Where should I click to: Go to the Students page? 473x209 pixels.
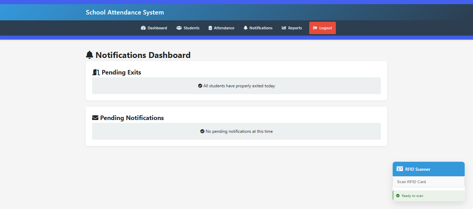(188, 28)
